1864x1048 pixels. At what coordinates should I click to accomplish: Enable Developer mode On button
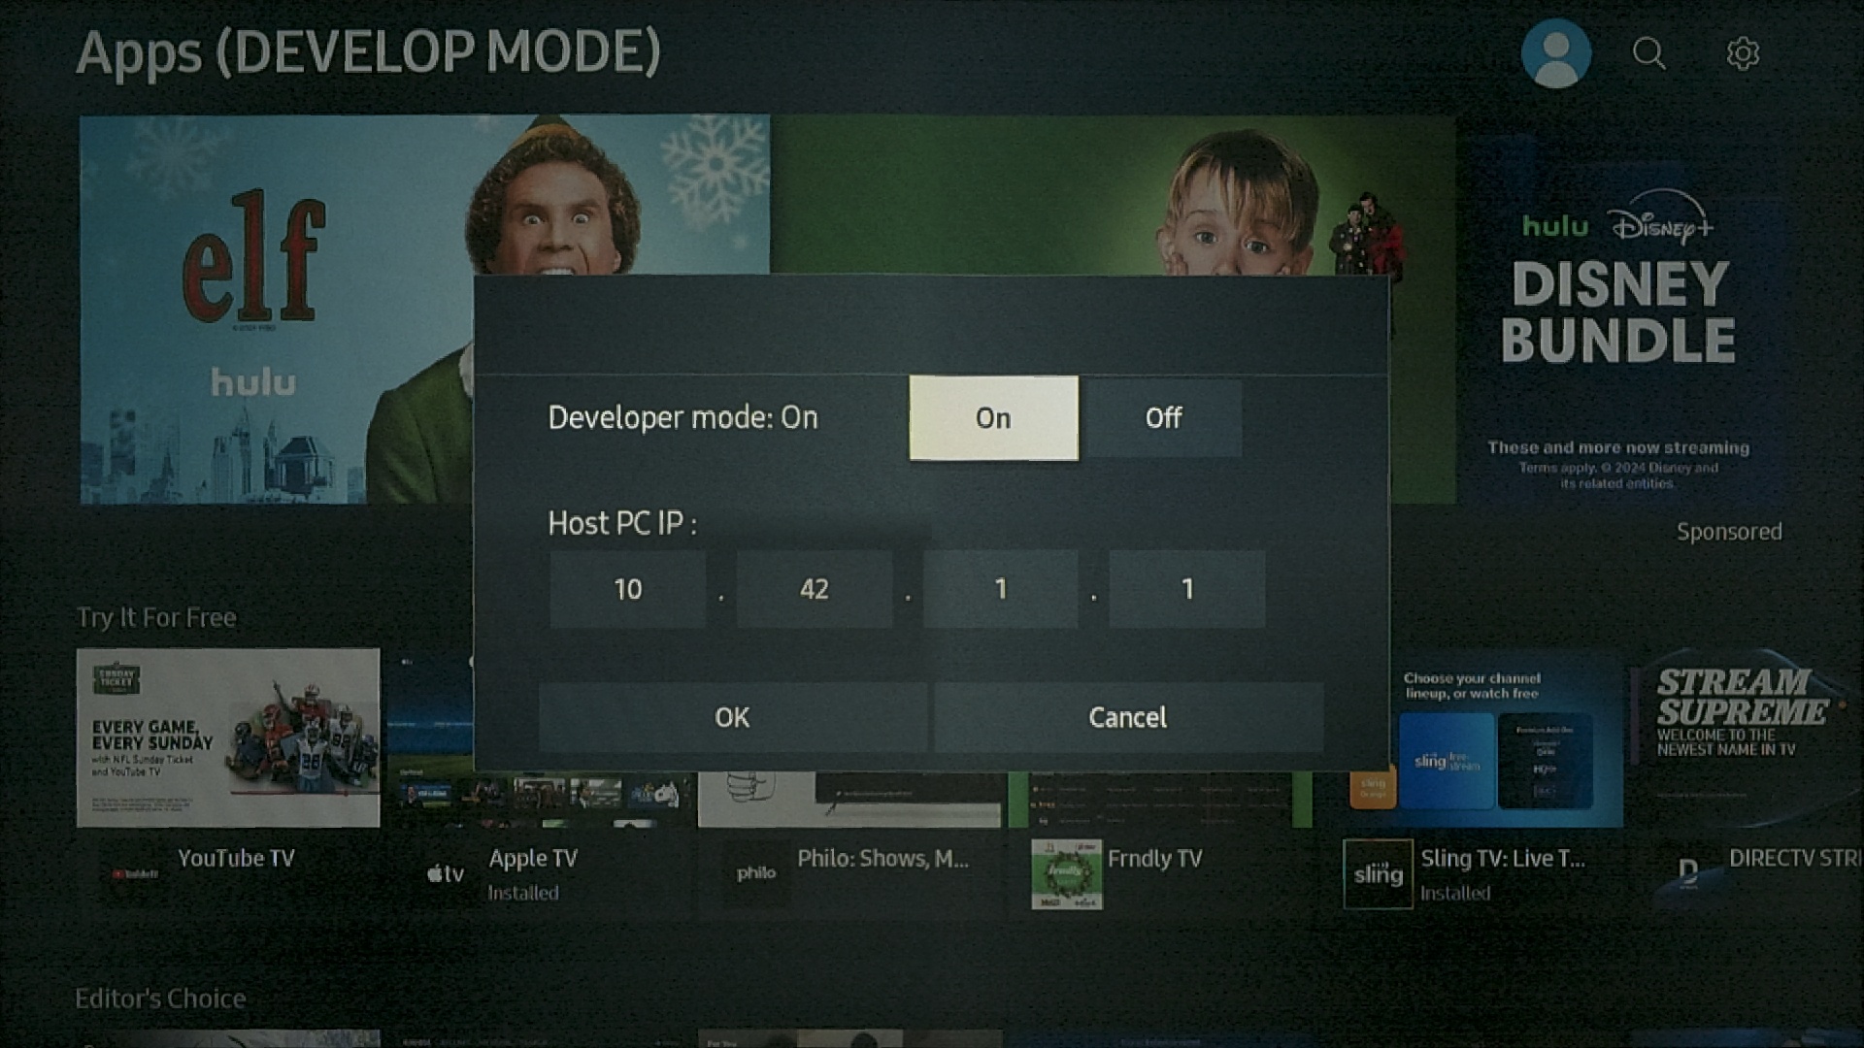tap(992, 416)
